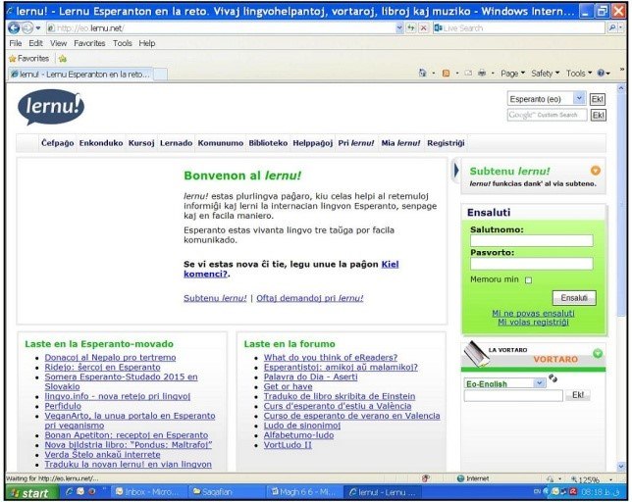Image resolution: width=632 pixels, height=502 pixels.
Task: Go to Registriĝi in site navigation
Action: click(446, 143)
